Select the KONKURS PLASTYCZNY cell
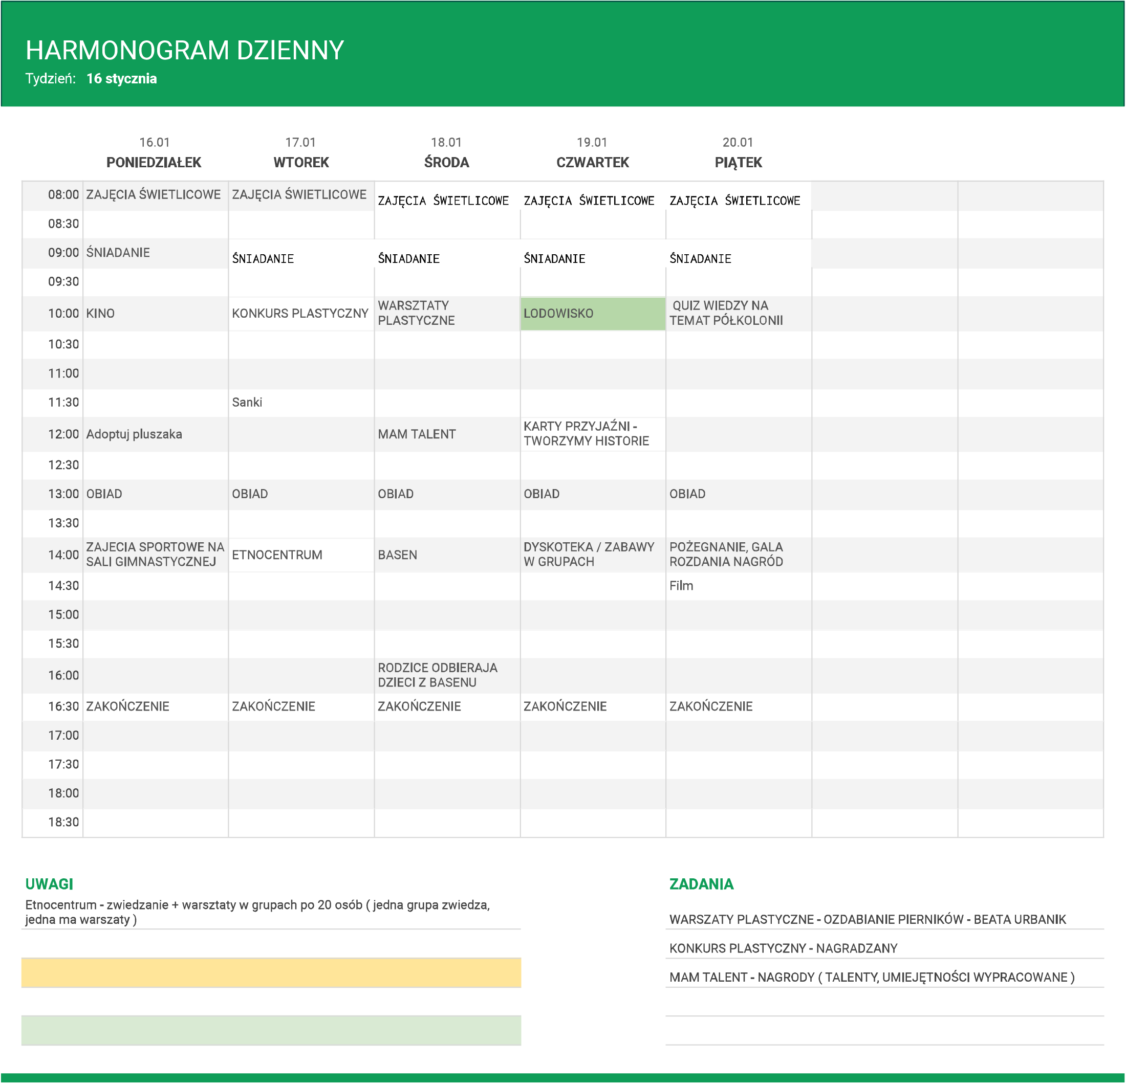This screenshot has width=1126, height=1085. tap(300, 314)
